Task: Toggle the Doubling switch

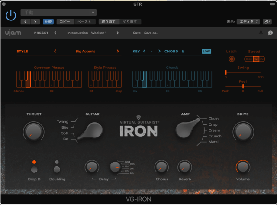Action: [x=57, y=169]
